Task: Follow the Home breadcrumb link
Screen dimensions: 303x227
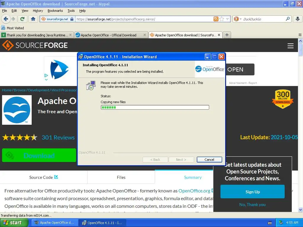Action: [x=7, y=90]
